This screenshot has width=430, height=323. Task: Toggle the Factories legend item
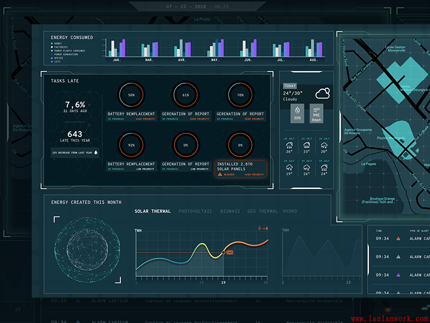[x=52, y=47]
